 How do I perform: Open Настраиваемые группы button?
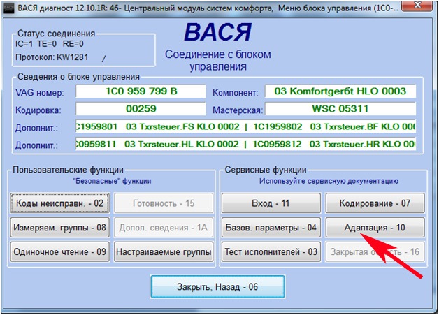click(x=164, y=251)
